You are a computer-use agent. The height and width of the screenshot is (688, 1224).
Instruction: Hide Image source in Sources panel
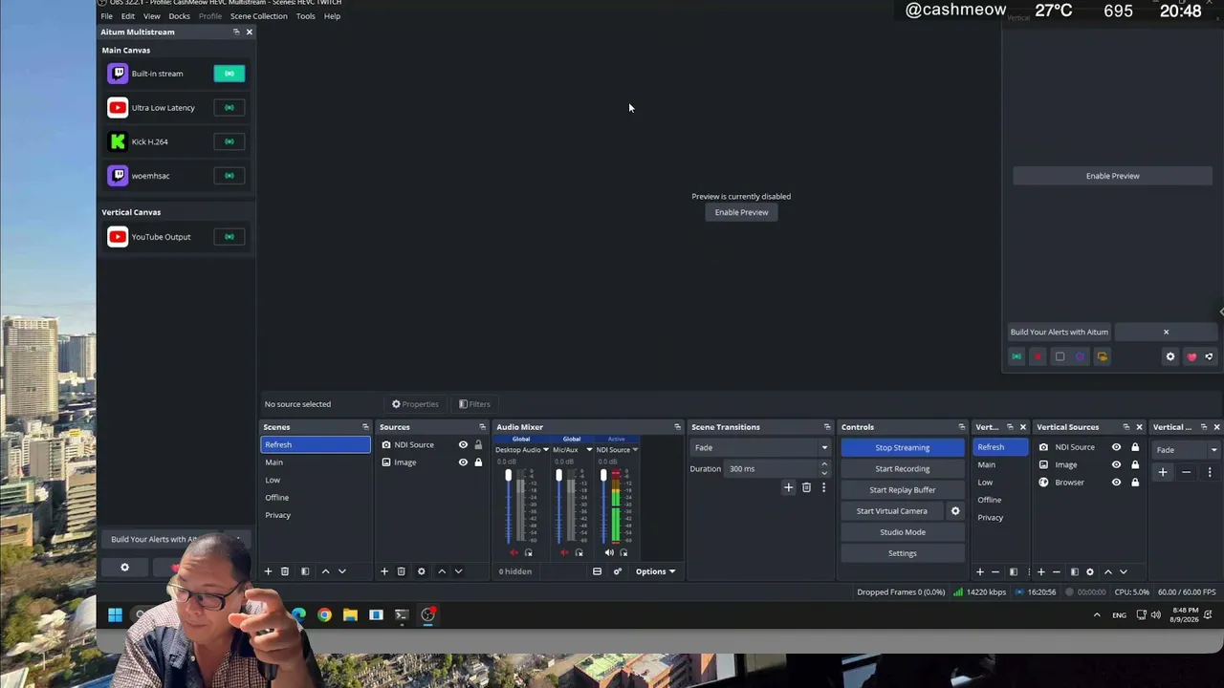[x=464, y=462]
